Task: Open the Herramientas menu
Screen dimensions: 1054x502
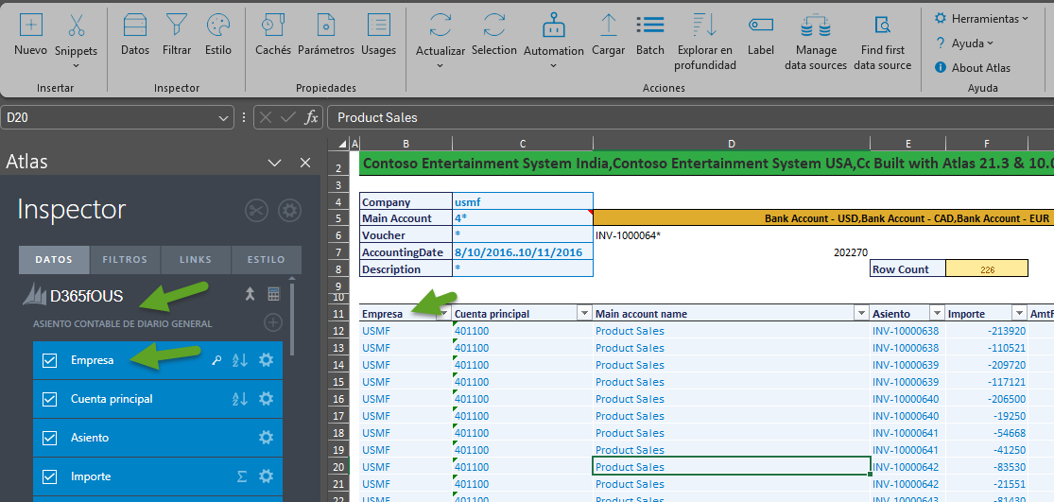Action: [x=981, y=18]
